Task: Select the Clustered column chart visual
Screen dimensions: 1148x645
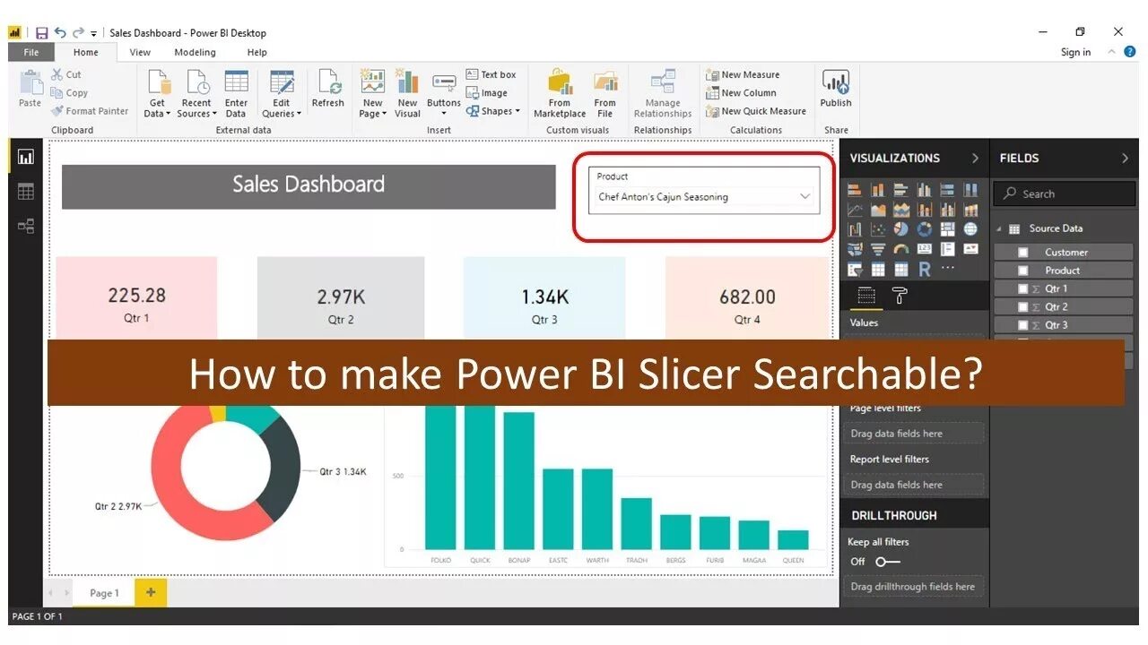Action: coord(925,190)
